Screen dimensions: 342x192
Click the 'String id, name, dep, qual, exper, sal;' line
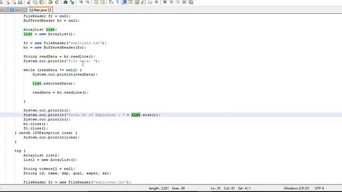[67, 173]
